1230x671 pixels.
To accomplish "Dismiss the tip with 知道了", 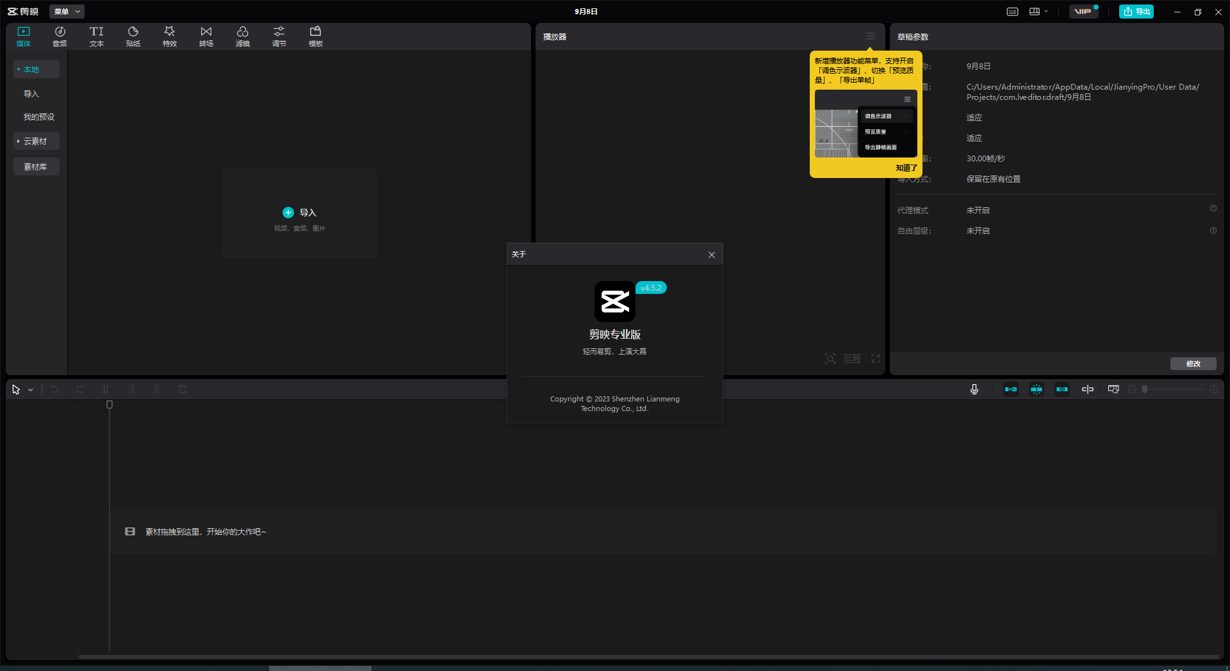I will (x=906, y=168).
